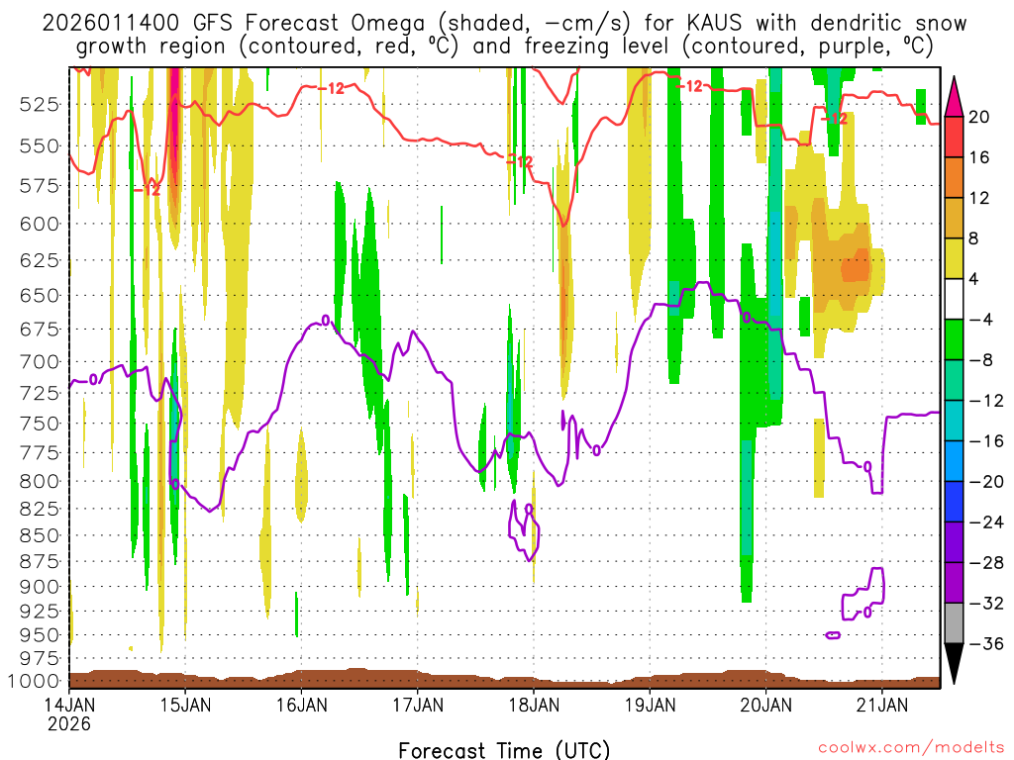The height and width of the screenshot is (760, 1014).
Task: Click the 14JAN date label on the time axis
Action: click(69, 705)
